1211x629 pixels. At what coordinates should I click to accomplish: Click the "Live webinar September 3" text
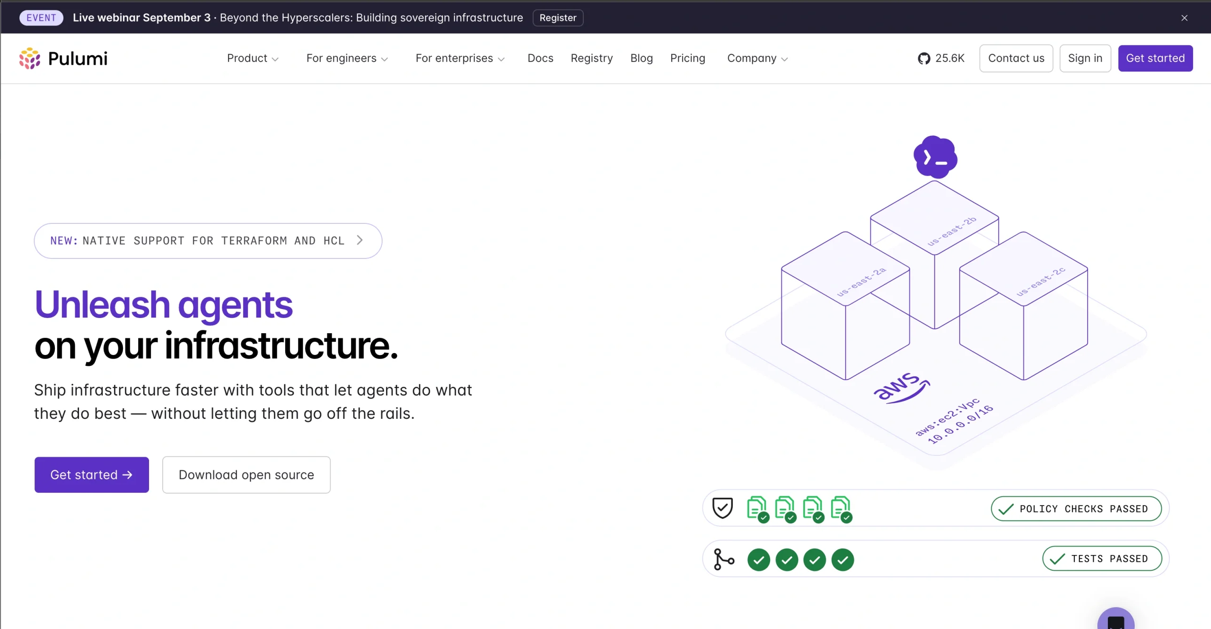pyautogui.click(x=141, y=18)
